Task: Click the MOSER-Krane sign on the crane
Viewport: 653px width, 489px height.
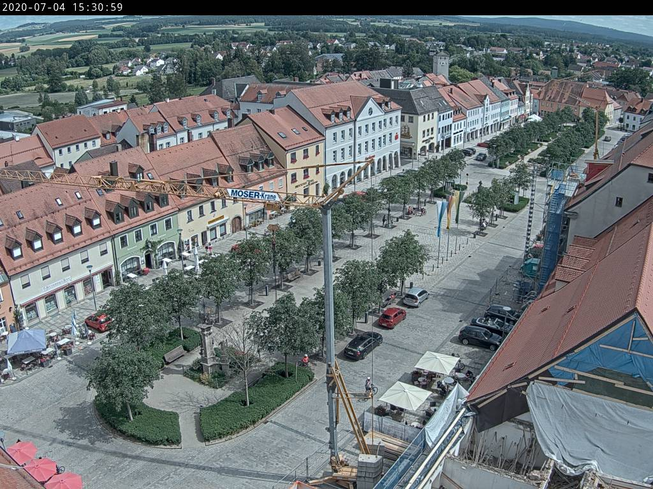Action: coord(253,195)
